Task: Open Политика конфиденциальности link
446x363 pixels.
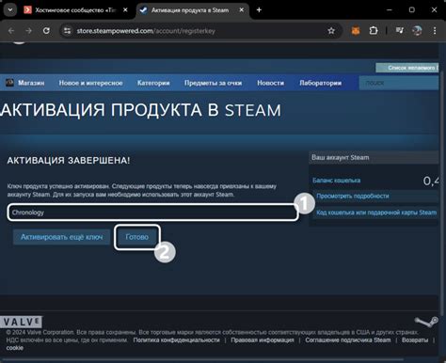Action: click(x=176, y=340)
